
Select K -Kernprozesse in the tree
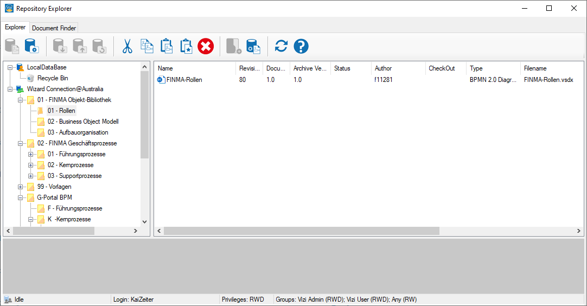pos(69,219)
